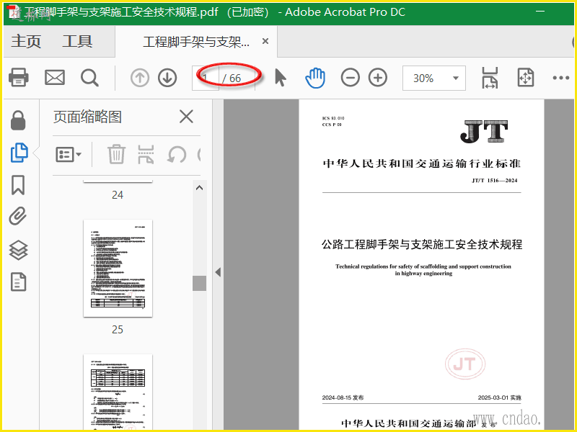This screenshot has height=432, width=577.
Task: Close the 工程脚手架与支架 document tab
Action: pyautogui.click(x=265, y=41)
